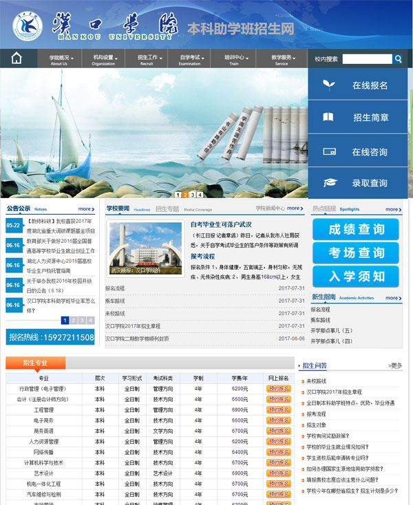Expand the 机构设置 Organization menu

pos(103,59)
